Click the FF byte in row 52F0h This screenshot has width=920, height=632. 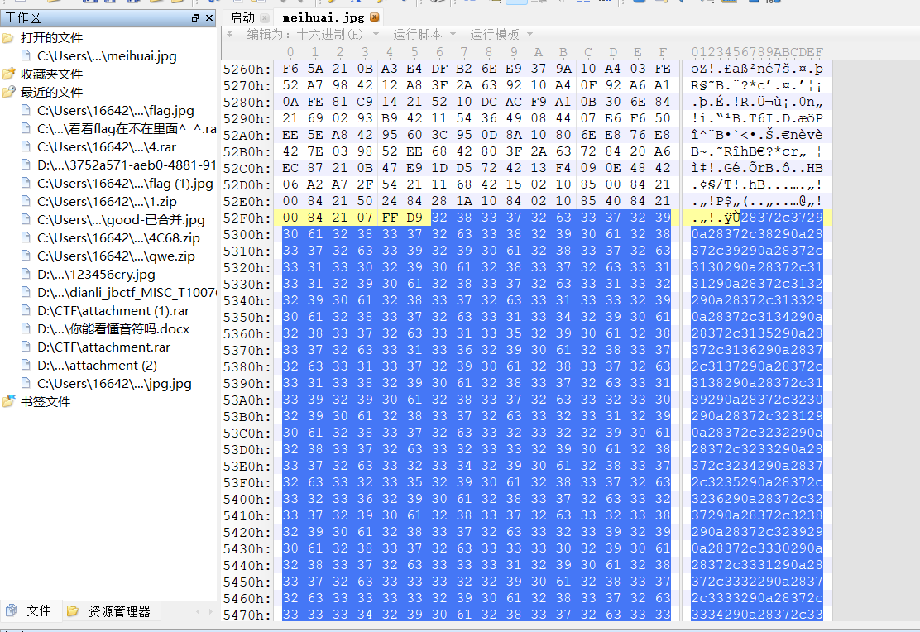click(389, 218)
